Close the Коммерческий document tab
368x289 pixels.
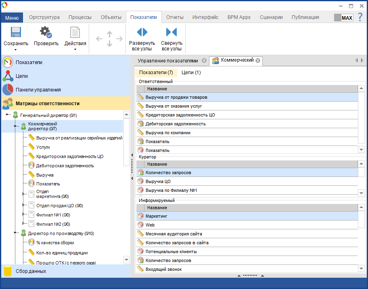click(x=258, y=60)
